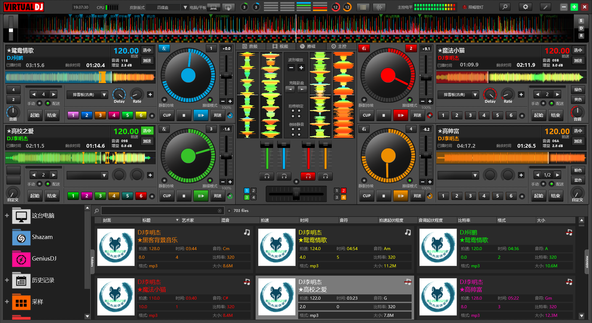Click pink hot cue 1 on deck 1

73,115
